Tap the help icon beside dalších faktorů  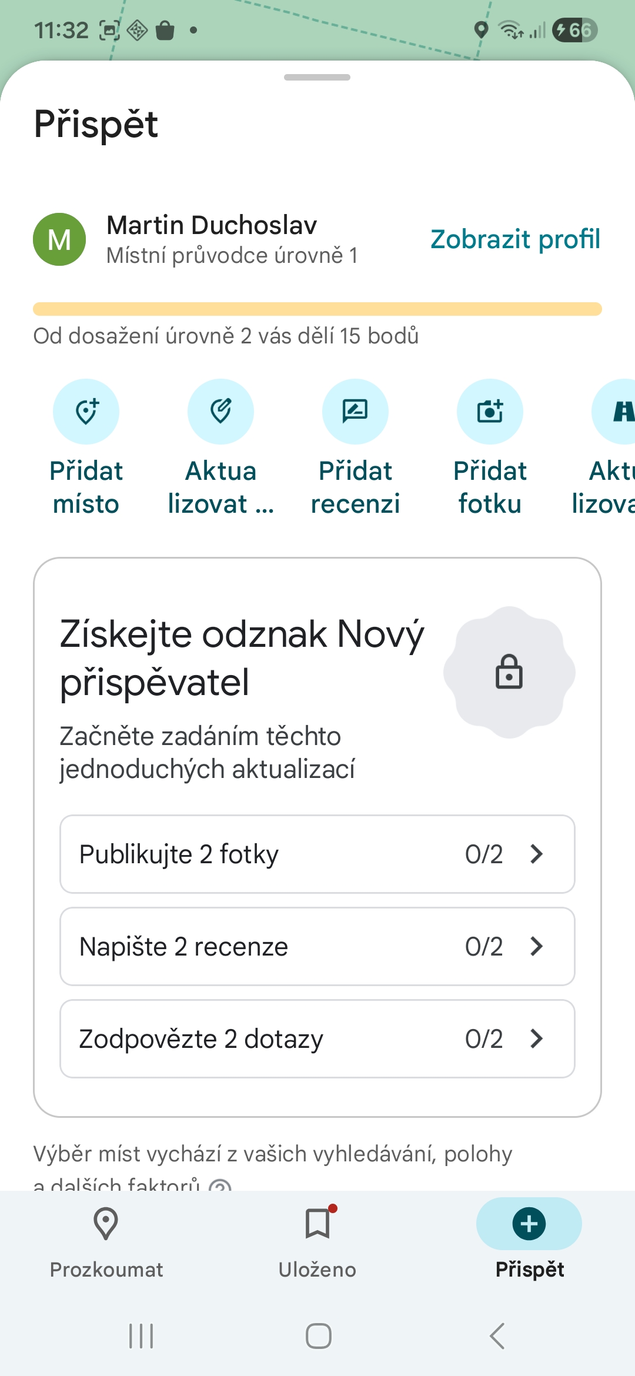[x=220, y=1185]
